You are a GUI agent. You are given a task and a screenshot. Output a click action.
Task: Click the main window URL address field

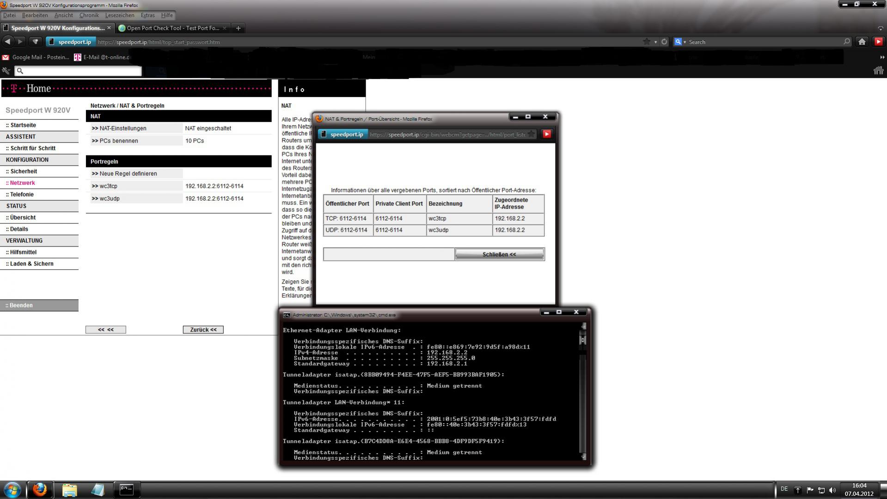(367, 42)
